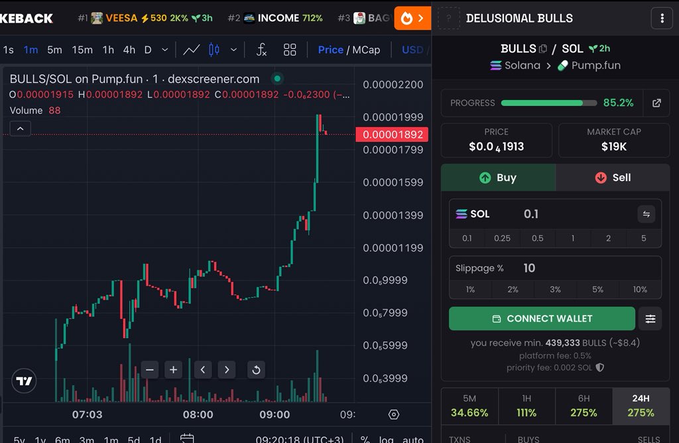Open the chart type dropdown arrow

(233, 50)
